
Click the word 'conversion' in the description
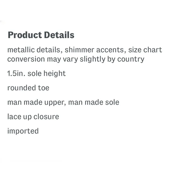[x=26, y=59]
